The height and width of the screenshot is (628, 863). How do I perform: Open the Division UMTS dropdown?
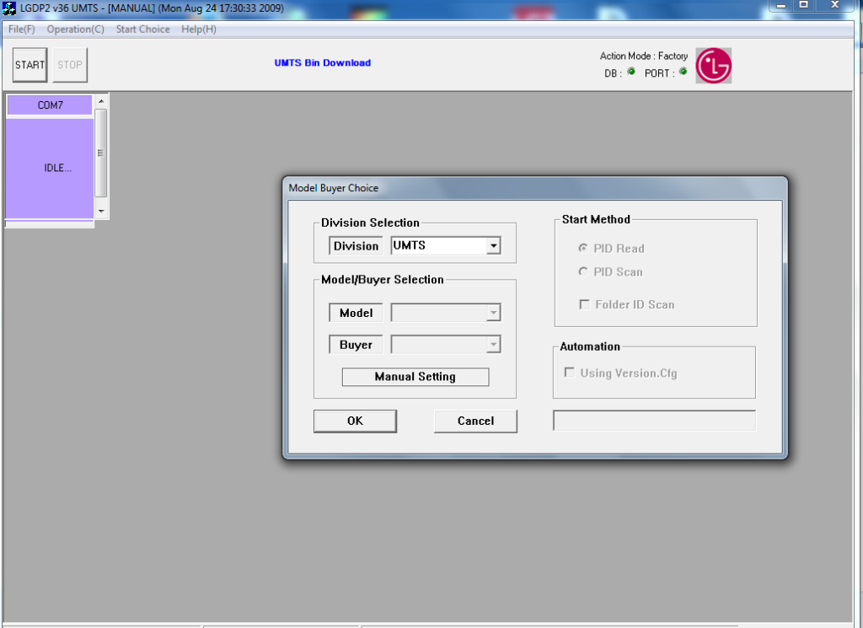[x=494, y=245]
